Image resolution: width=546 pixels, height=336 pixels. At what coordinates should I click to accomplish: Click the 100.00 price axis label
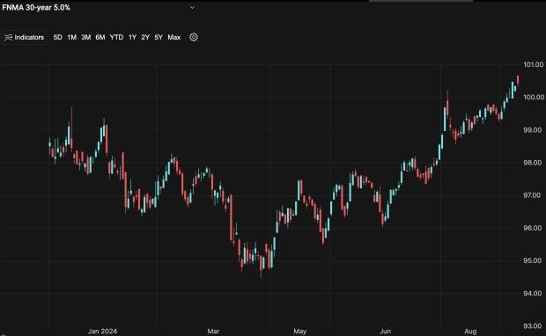533,97
